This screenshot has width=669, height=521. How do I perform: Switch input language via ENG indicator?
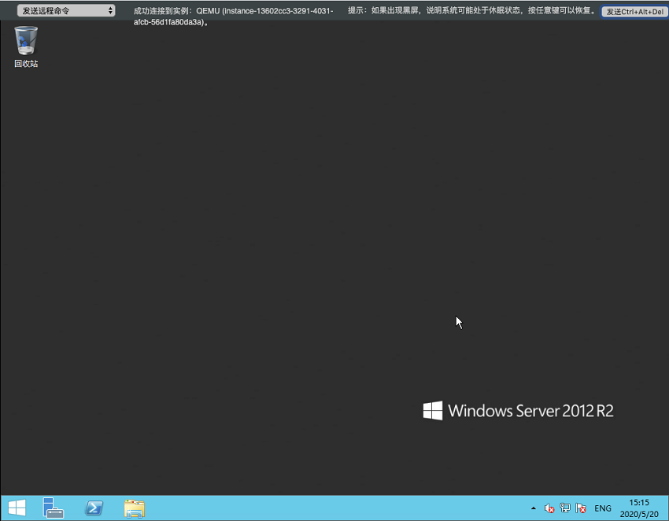pyautogui.click(x=602, y=508)
